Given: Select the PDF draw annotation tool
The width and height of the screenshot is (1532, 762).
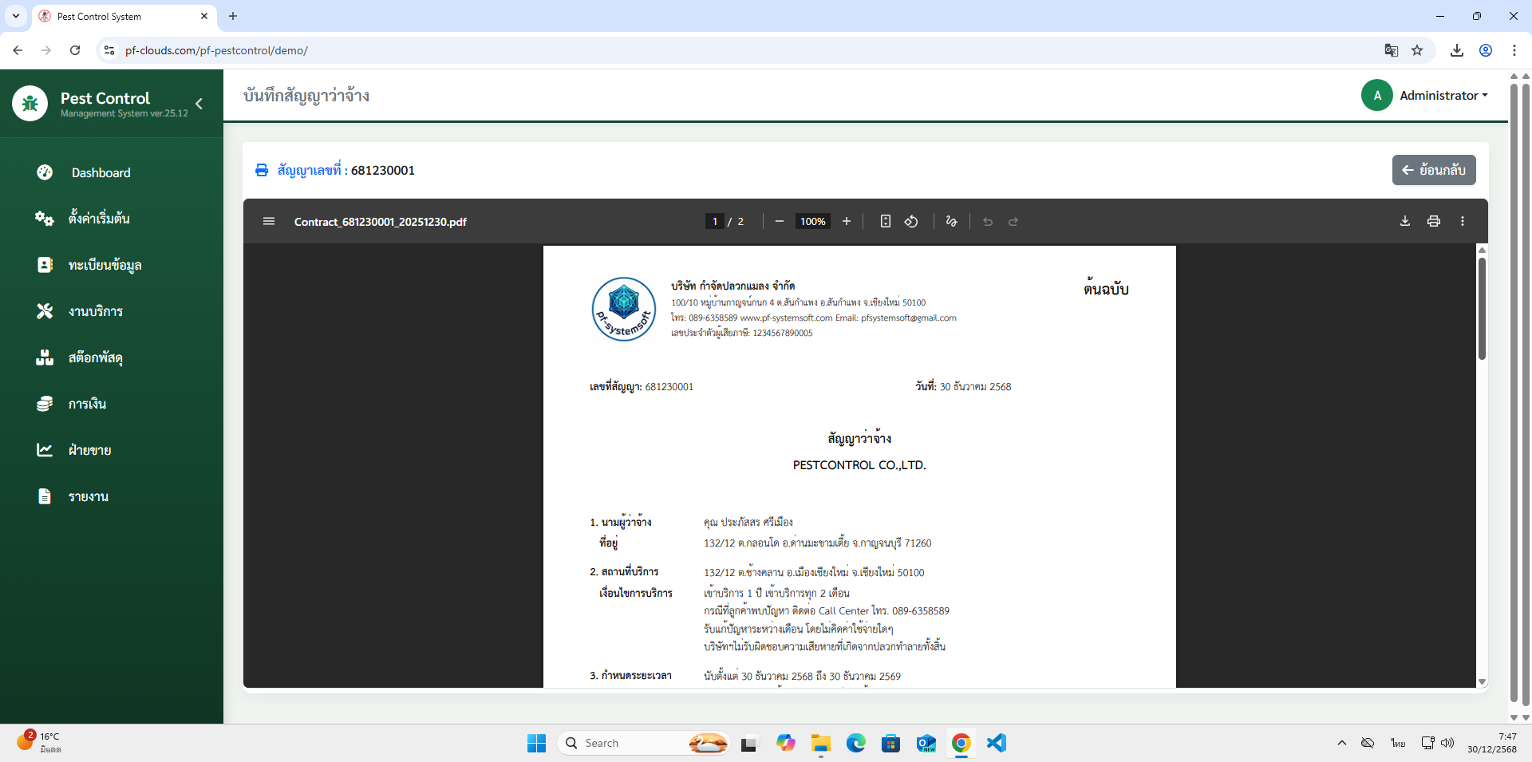Looking at the screenshot, I should 951,221.
